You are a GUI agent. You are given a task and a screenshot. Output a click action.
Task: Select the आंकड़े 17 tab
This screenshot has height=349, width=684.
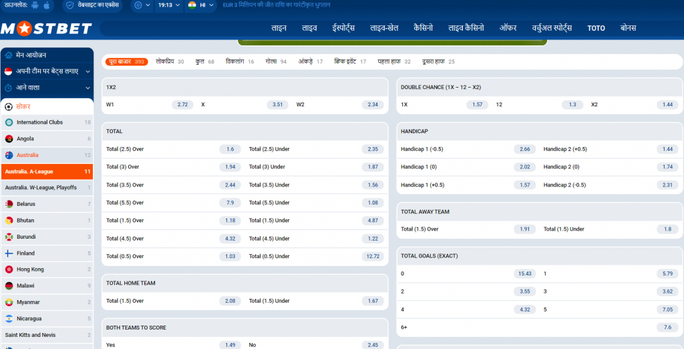click(x=311, y=62)
